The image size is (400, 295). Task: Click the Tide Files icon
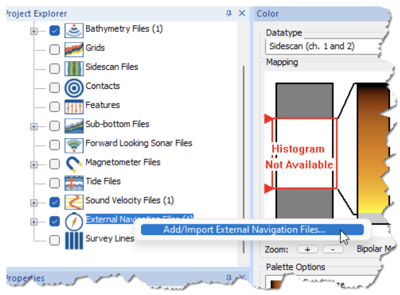tap(74, 183)
